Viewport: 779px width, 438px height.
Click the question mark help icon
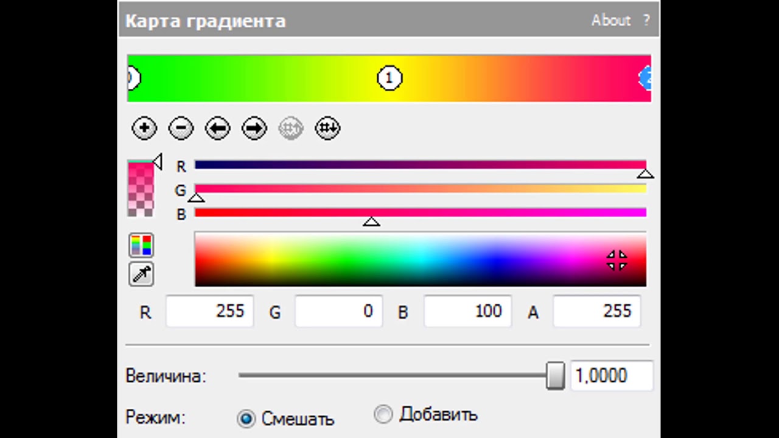tap(646, 20)
